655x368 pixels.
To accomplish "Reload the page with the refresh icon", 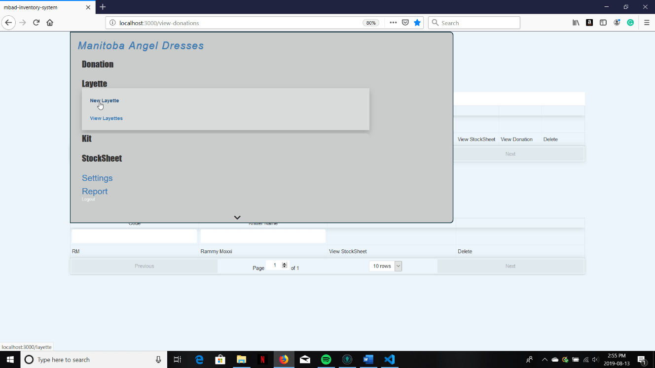I will (x=36, y=23).
